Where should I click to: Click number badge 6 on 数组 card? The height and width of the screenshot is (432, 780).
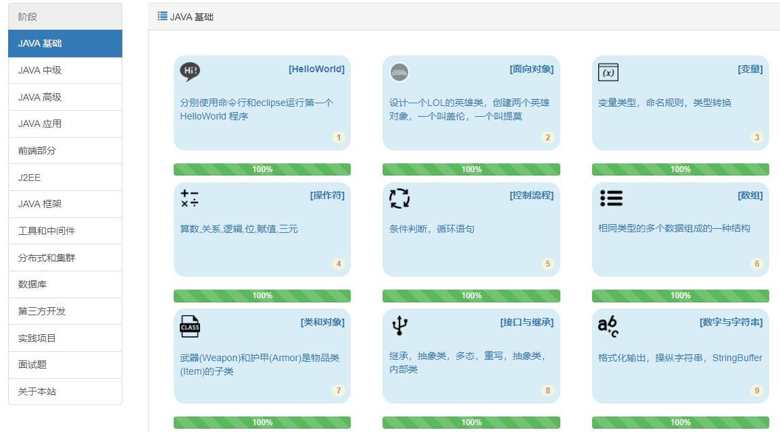coord(756,264)
